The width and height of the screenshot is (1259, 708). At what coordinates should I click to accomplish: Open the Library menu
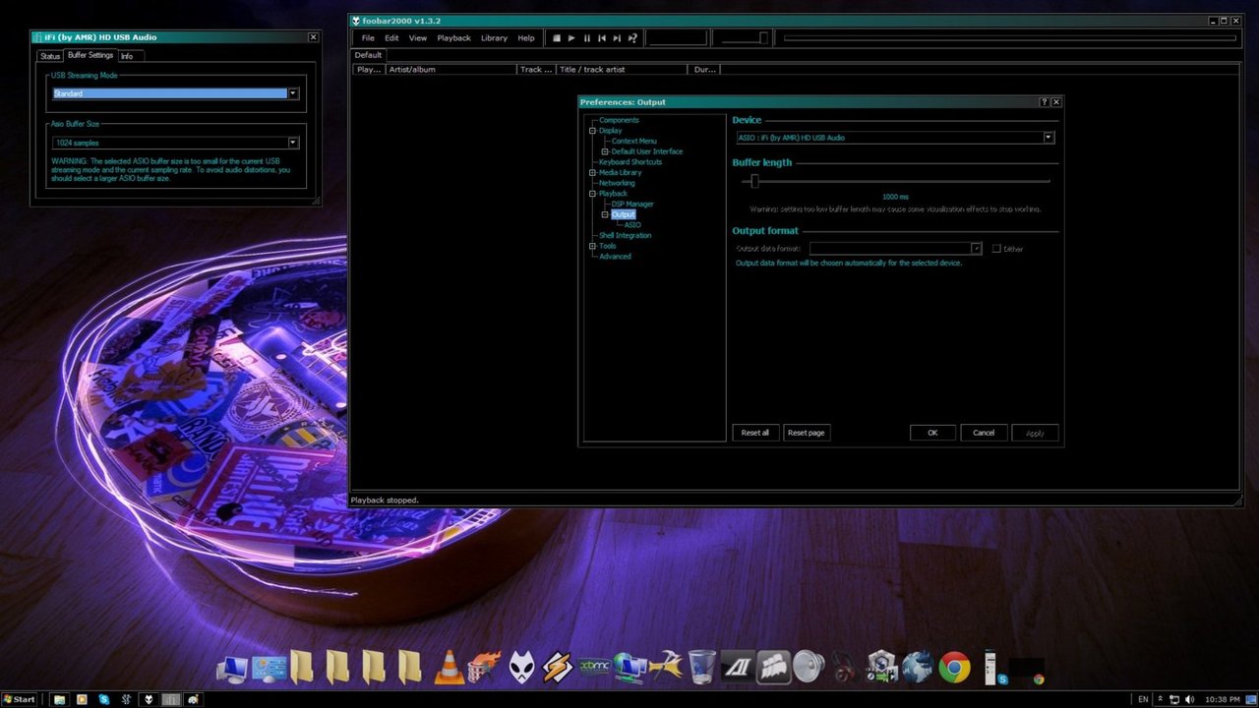coord(495,38)
